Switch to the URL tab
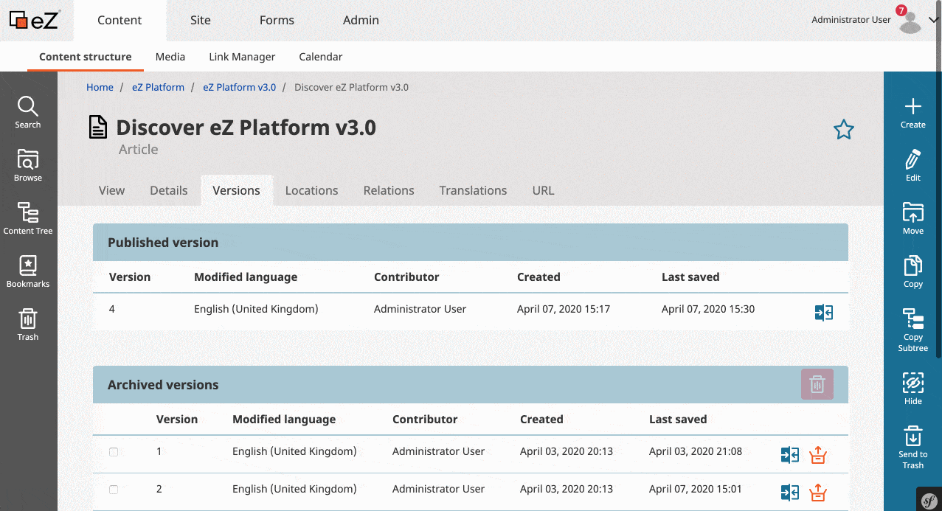Screen dimensions: 942x511 point(544,190)
